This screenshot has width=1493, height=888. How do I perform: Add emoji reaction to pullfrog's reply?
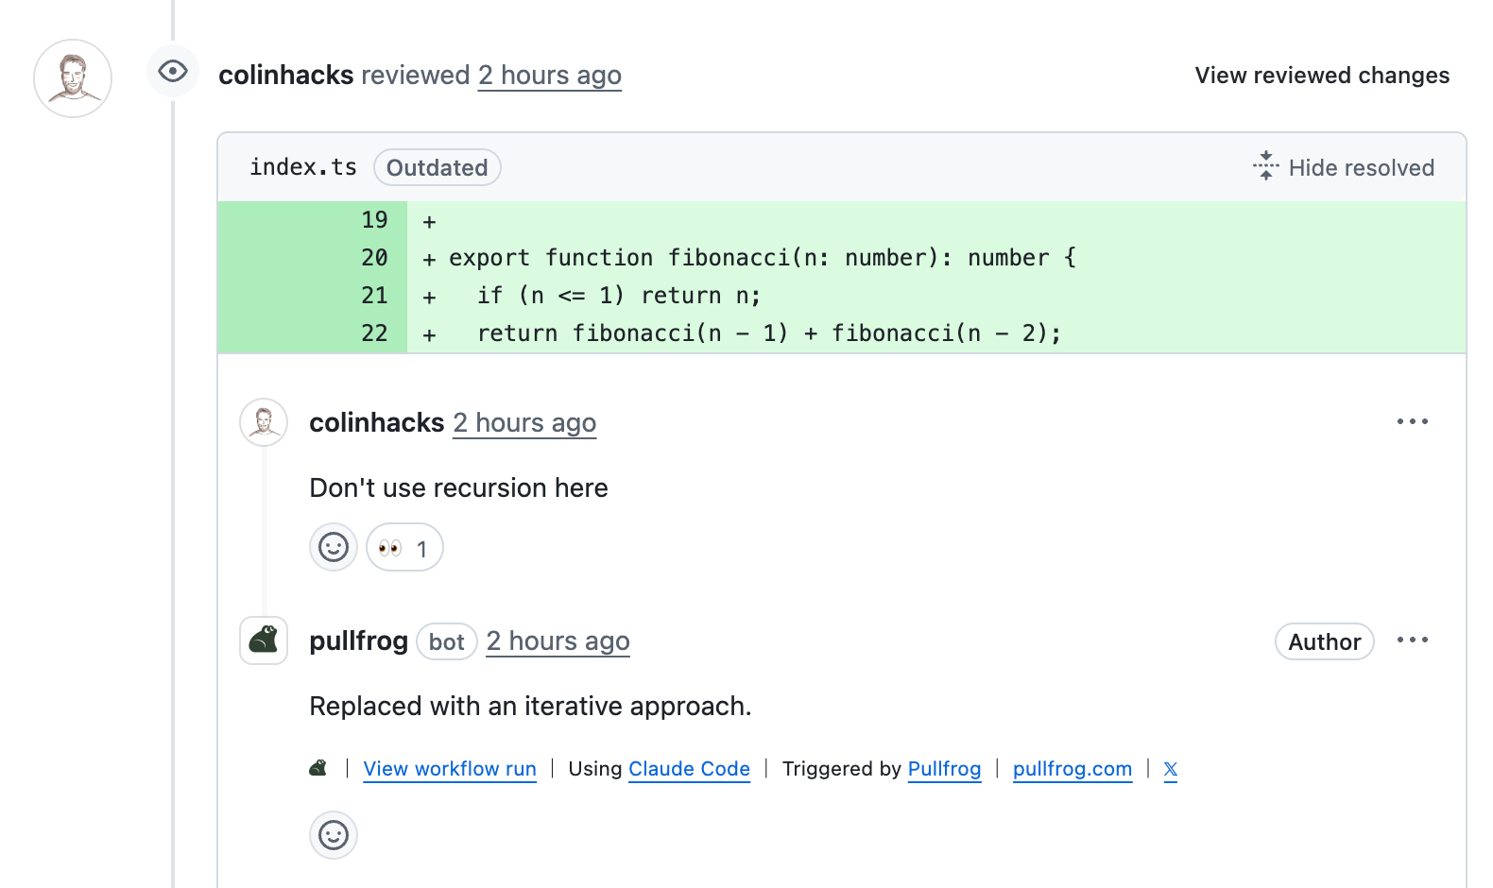(x=334, y=835)
